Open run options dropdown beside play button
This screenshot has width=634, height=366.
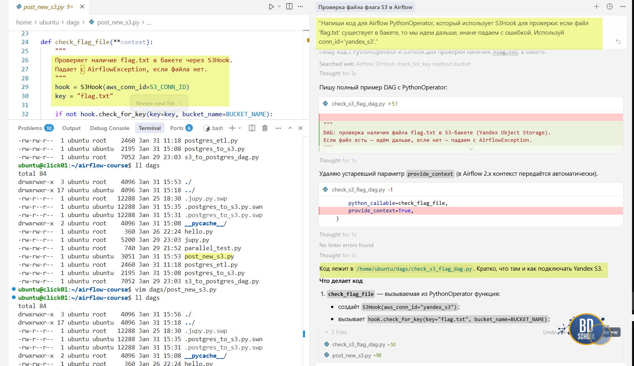point(279,7)
